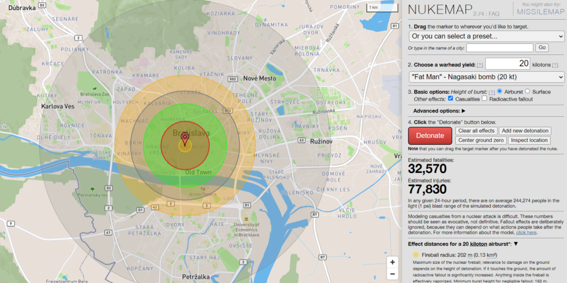Click the Clear all effects button
The height and width of the screenshot is (283, 567).
[476, 131]
